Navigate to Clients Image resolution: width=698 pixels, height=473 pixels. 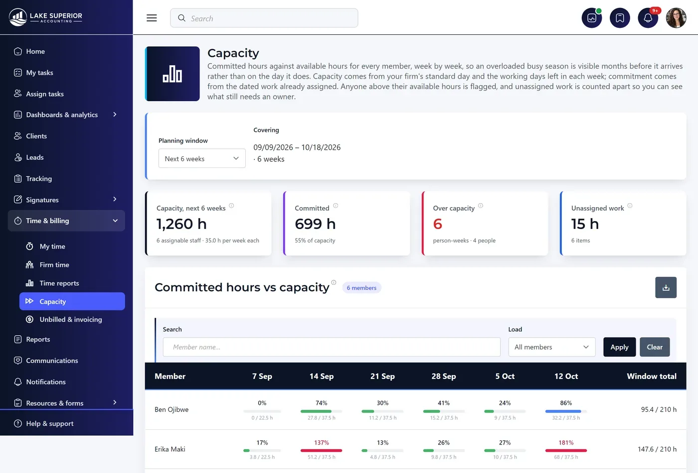[66, 136]
